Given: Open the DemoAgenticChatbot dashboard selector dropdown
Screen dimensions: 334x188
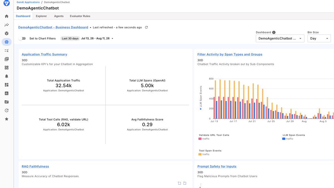Looking at the screenshot, I should 280,38.
